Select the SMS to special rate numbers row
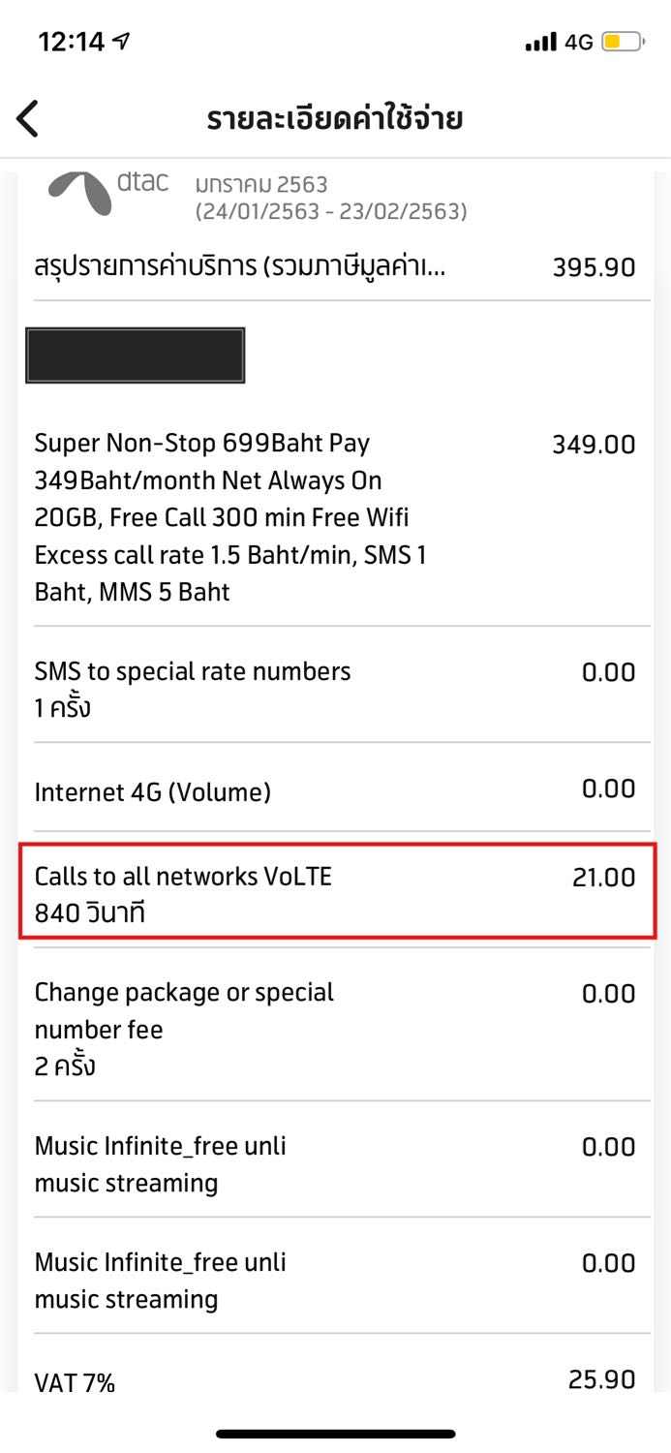The height and width of the screenshot is (1453, 671). [x=335, y=689]
